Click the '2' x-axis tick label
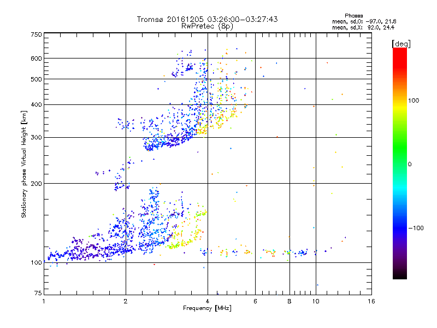437x328 pixels. pos(126,301)
